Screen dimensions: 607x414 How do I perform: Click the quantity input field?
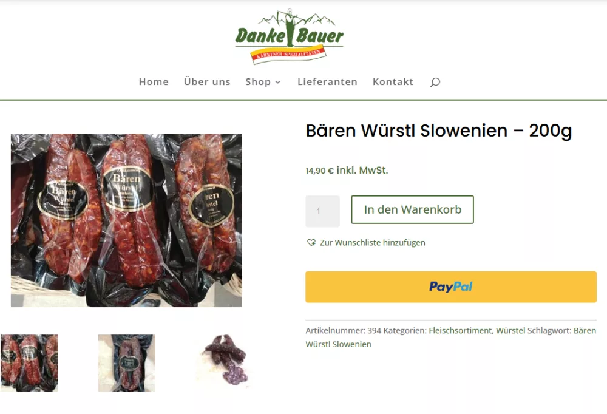pos(322,211)
